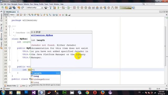Click the Show breadcrumb item

(23, 86)
